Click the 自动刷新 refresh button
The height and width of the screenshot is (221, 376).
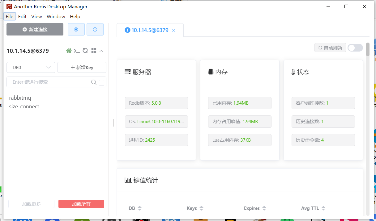coord(330,48)
